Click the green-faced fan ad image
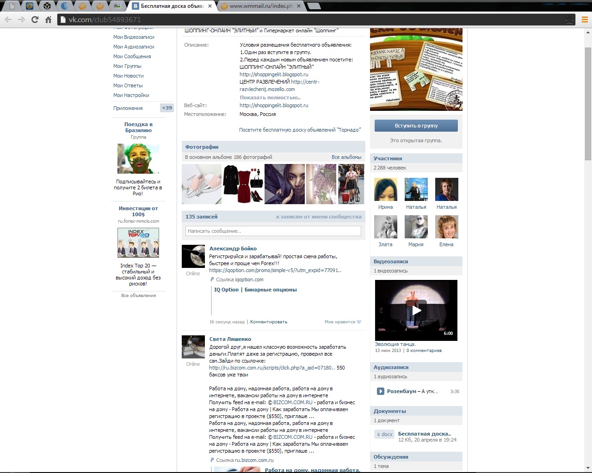The height and width of the screenshot is (473, 592). pos(138,158)
